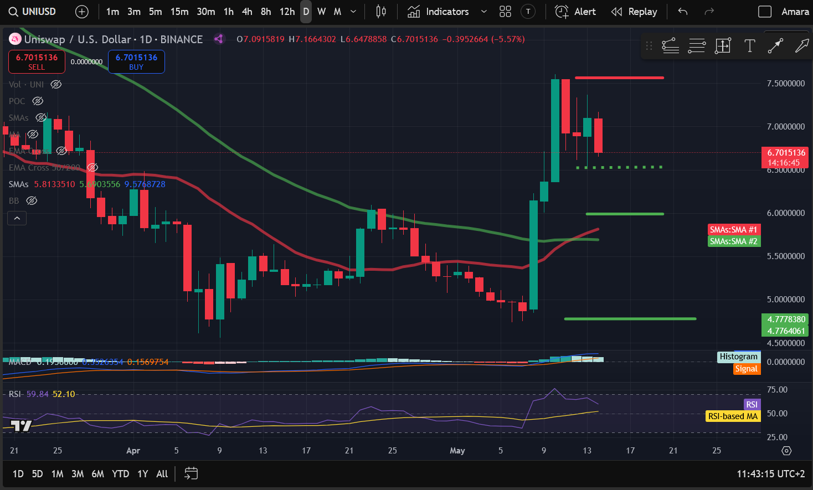The image size is (813, 490).
Task: Click the MACD Signal label
Action: [747, 369]
